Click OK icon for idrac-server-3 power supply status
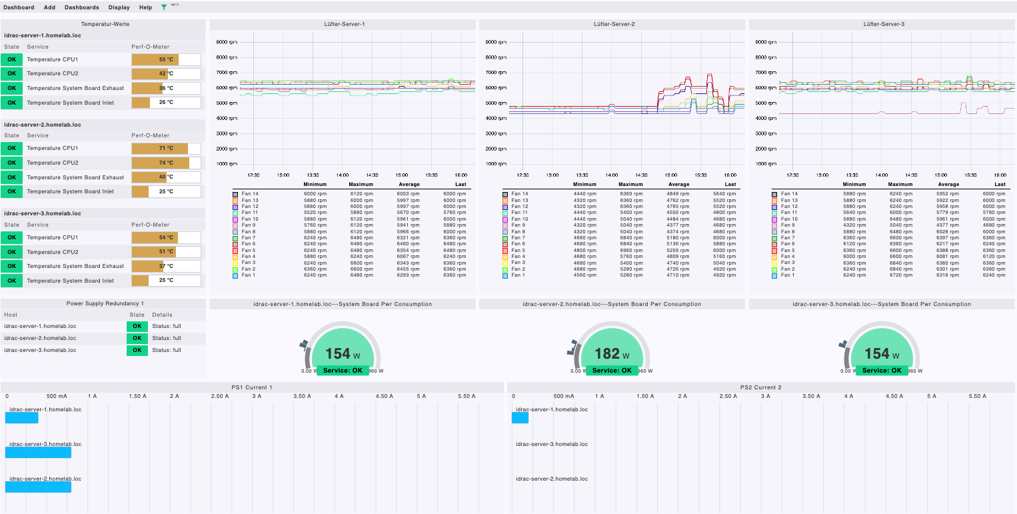Image resolution: width=1017 pixels, height=514 pixels. (137, 350)
